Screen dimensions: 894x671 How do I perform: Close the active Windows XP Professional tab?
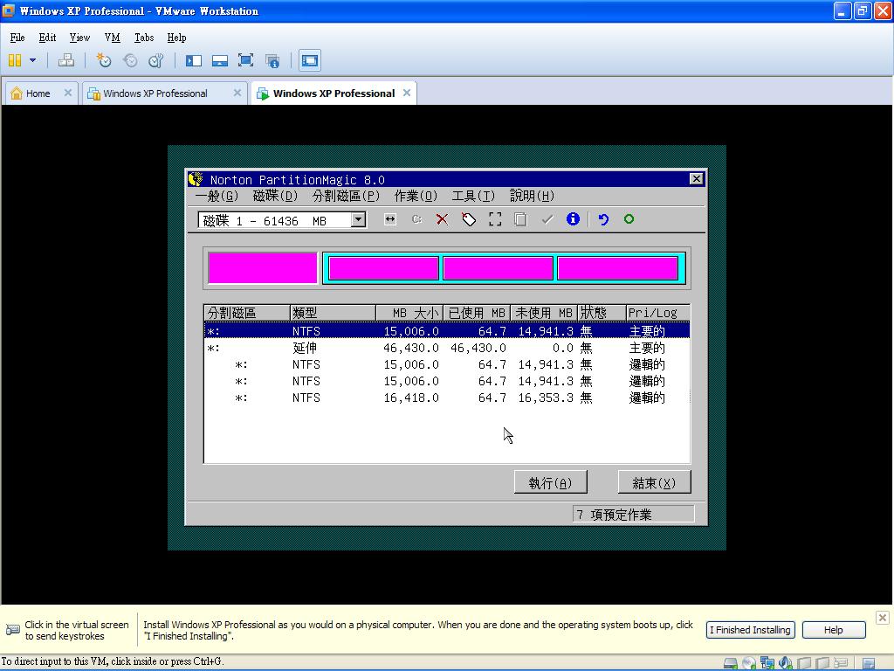pos(407,93)
